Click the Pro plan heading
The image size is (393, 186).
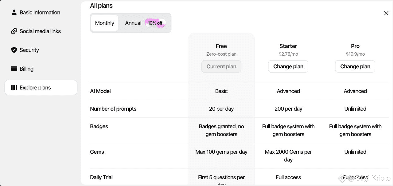pyautogui.click(x=355, y=46)
